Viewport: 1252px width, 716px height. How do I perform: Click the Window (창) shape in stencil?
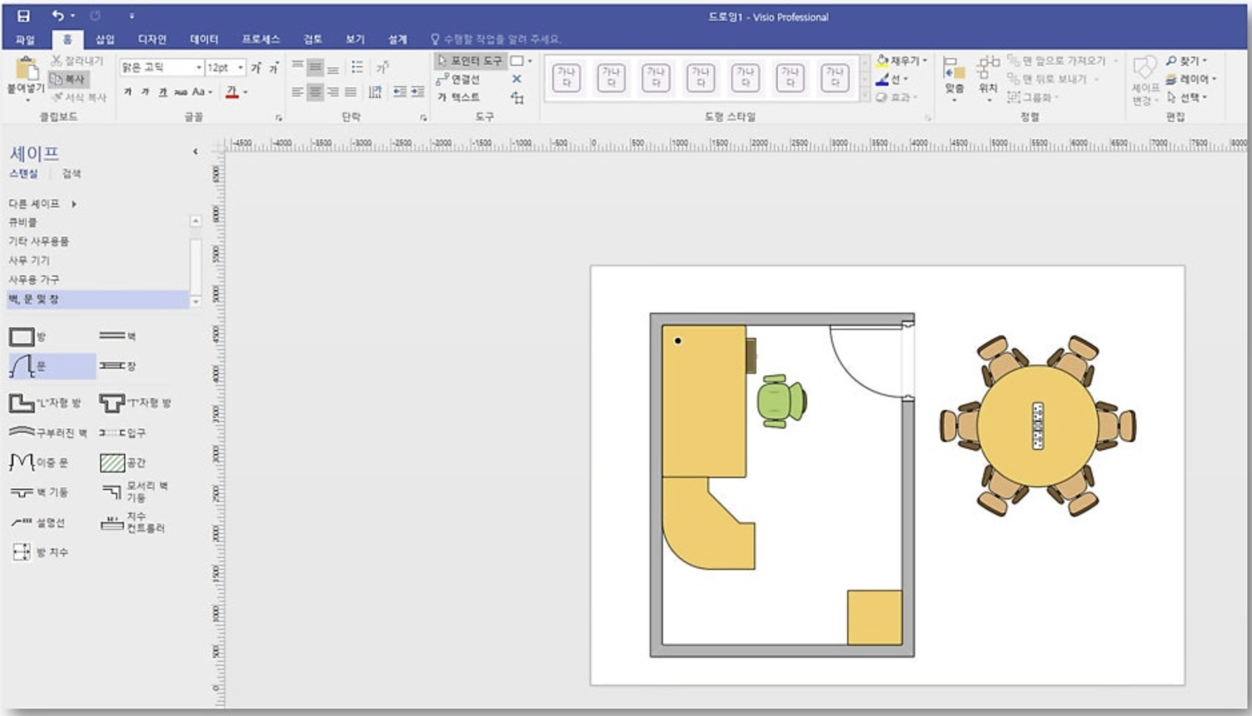coord(118,365)
